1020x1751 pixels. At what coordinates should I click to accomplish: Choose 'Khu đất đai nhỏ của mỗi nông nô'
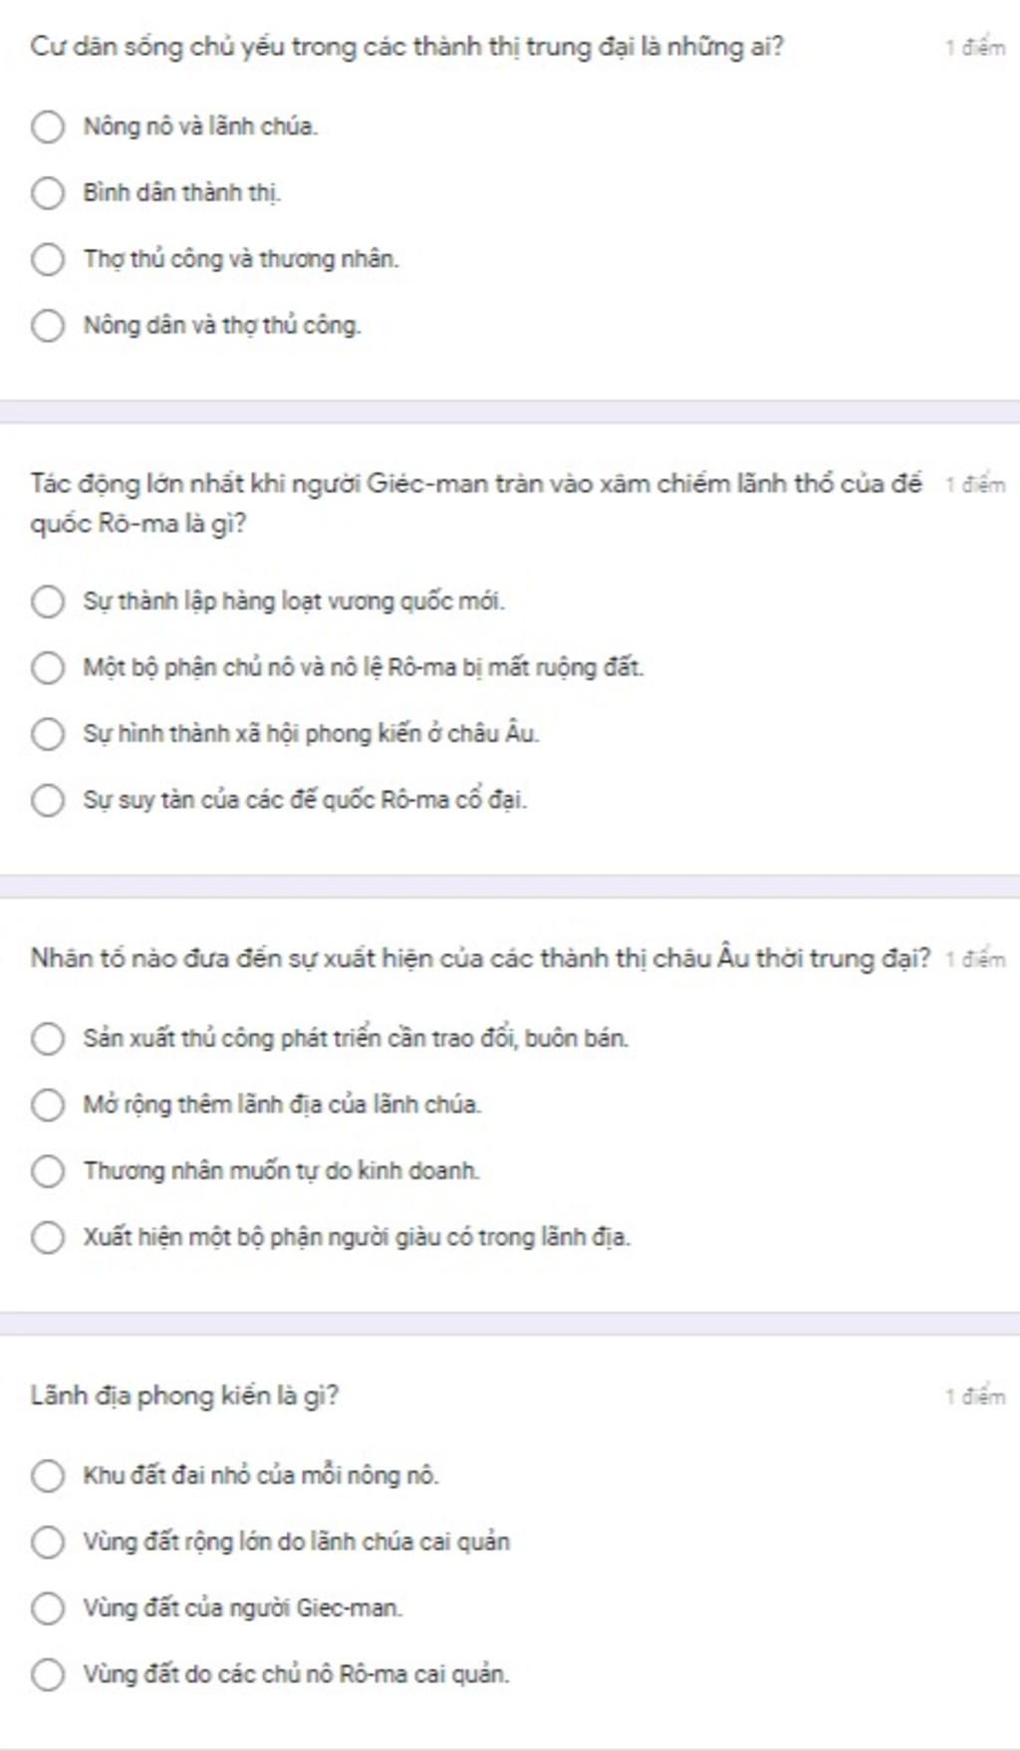[48, 1476]
